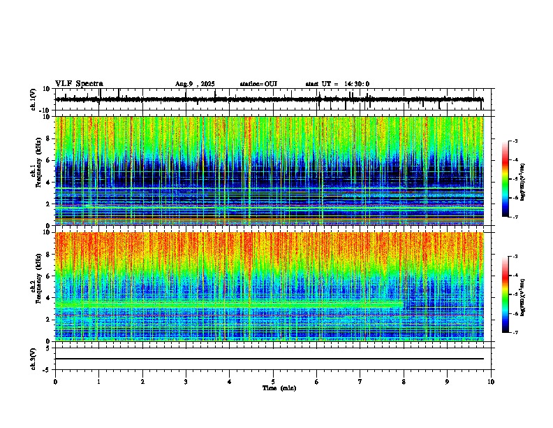The width and height of the screenshot is (553, 428).
Task: Click the ch.2 spectrogram plot
Action: pyautogui.click(x=270, y=287)
